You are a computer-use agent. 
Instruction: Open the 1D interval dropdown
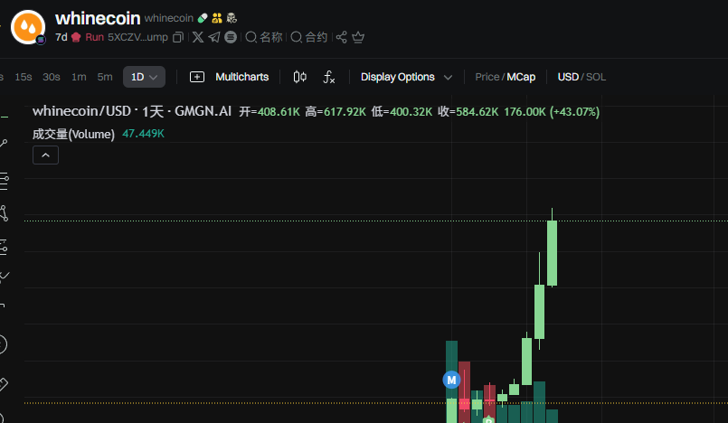(144, 77)
